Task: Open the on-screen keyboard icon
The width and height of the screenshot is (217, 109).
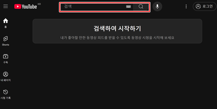Action: [128, 6]
